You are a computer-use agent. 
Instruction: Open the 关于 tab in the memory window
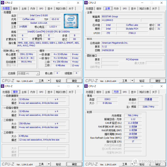pyautogui.click(x=154, y=92)
